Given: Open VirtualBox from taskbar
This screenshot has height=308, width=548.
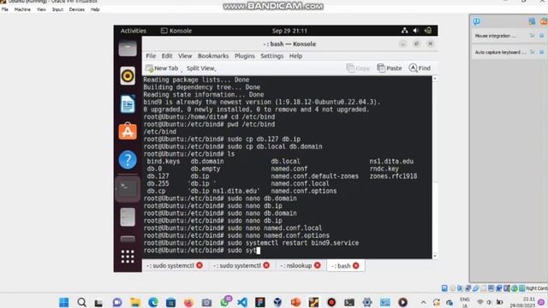Looking at the screenshot, I should (x=277, y=302).
